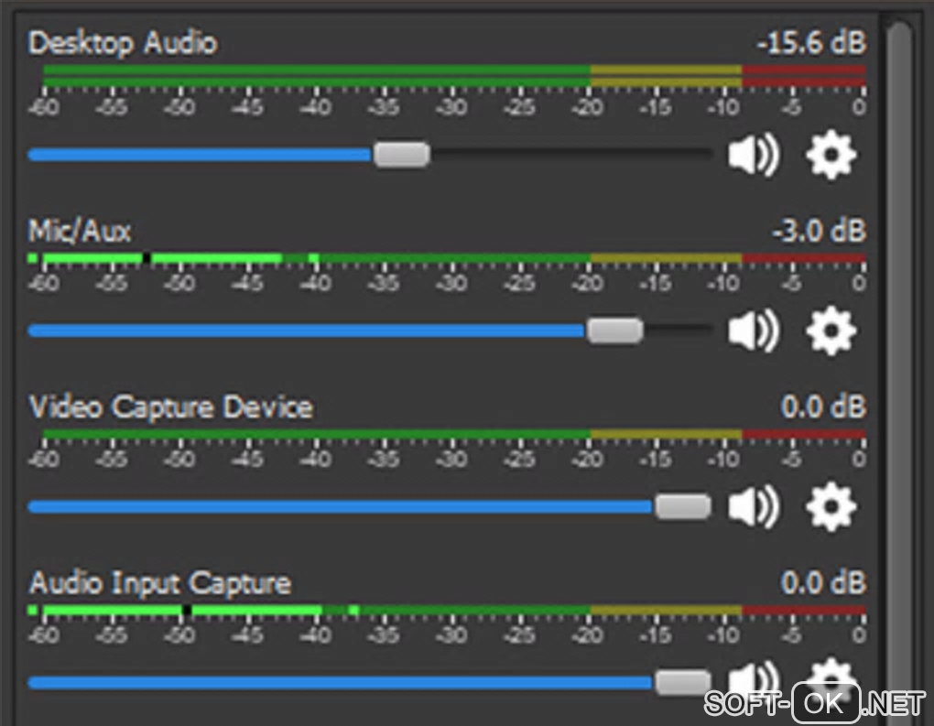This screenshot has width=934, height=726.
Task: Click Video Capture Device volume slider handle
Action: coord(683,506)
